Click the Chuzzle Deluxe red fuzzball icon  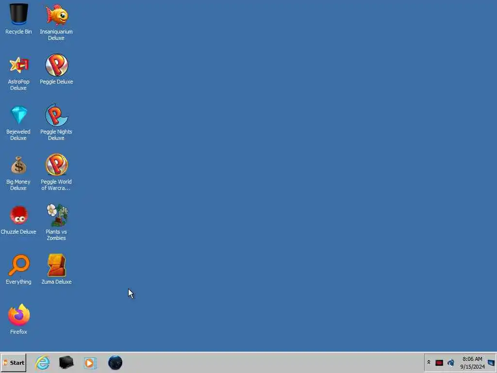[19, 215]
